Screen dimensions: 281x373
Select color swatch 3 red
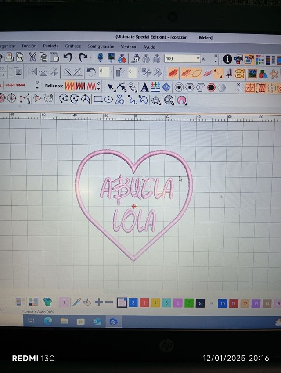144,303
